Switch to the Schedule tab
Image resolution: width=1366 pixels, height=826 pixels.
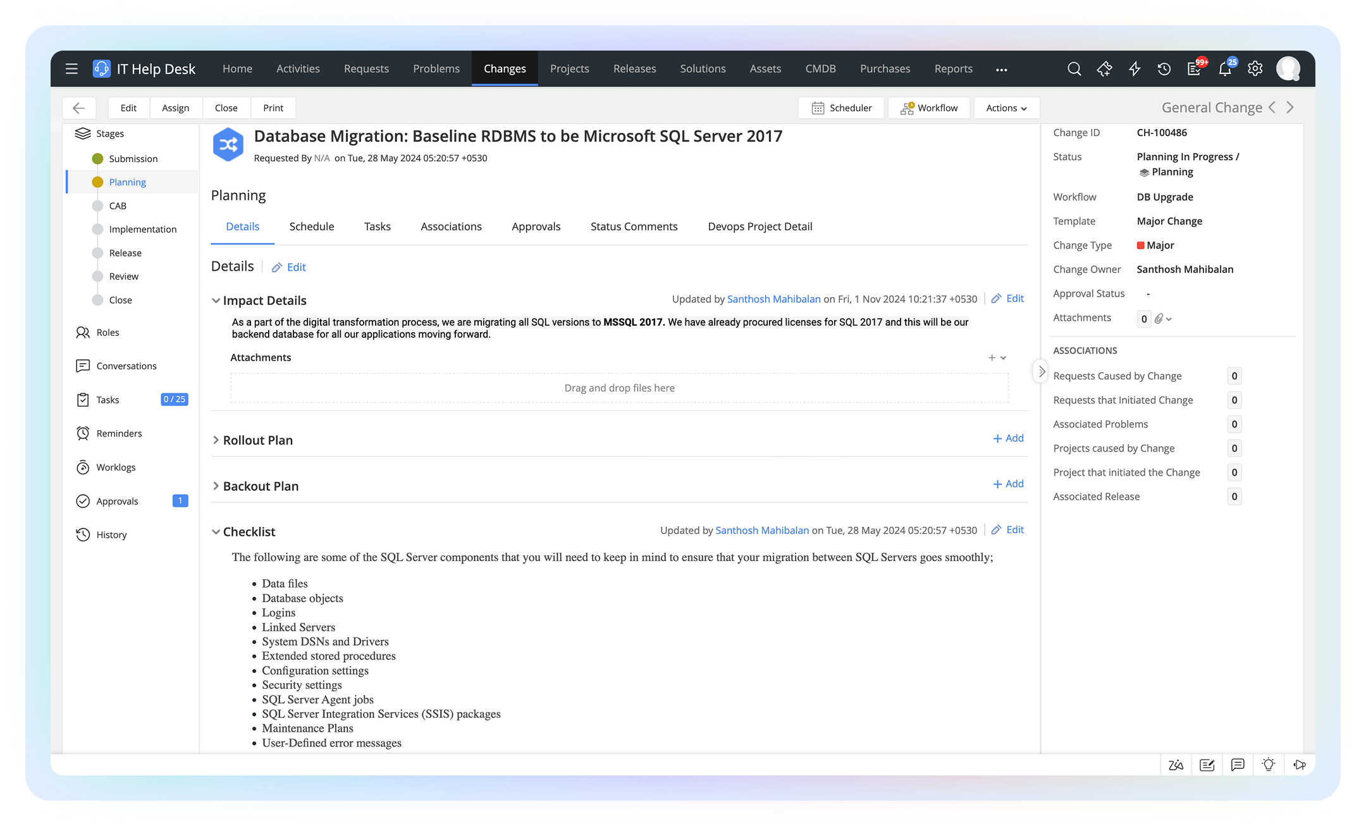(x=312, y=226)
